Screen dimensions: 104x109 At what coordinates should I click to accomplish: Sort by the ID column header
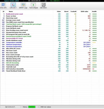[3, 11]
